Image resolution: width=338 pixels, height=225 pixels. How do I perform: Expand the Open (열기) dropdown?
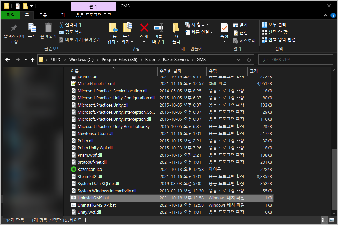pyautogui.click(x=250, y=25)
